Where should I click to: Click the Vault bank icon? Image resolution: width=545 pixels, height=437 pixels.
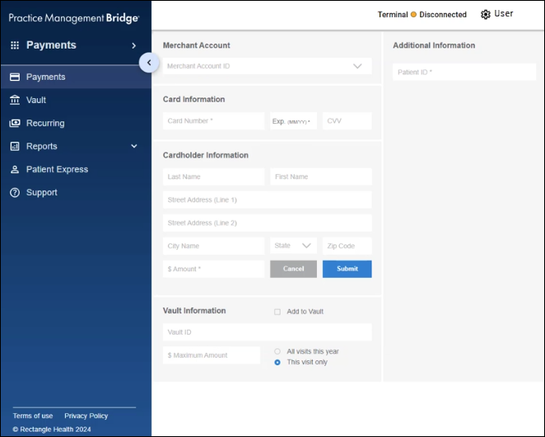(15, 100)
